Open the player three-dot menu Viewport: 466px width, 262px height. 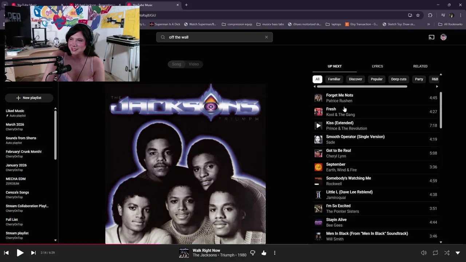(x=275, y=253)
